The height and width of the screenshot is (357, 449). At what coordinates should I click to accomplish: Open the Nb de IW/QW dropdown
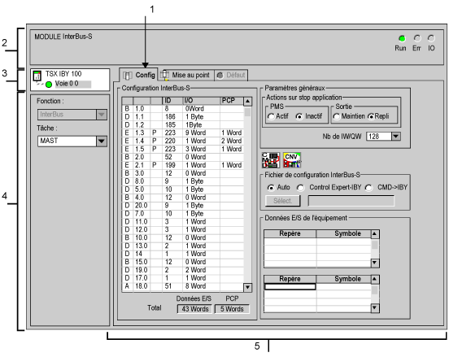pos(396,137)
